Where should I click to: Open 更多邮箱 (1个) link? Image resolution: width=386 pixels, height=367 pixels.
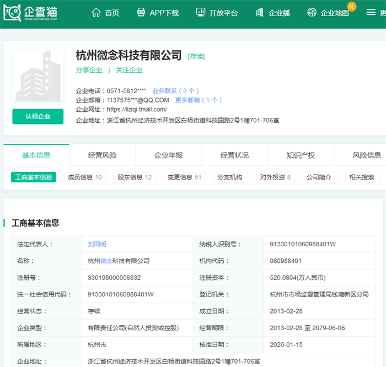pos(199,100)
